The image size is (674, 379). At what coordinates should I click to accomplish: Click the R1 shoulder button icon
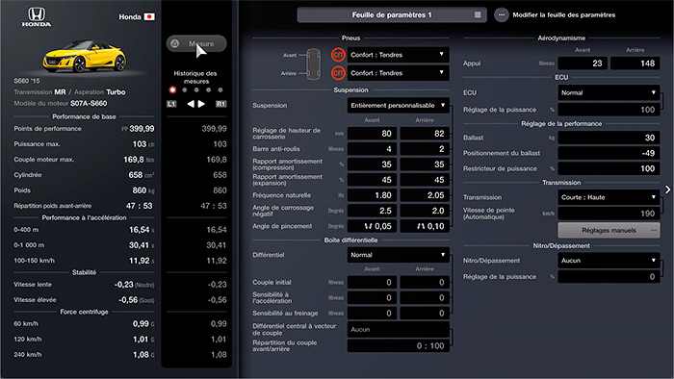point(220,104)
